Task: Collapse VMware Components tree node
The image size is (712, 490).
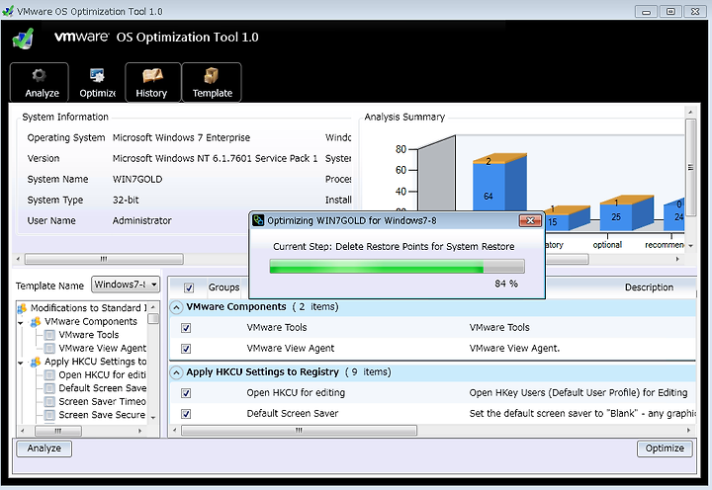Action: tap(21, 323)
